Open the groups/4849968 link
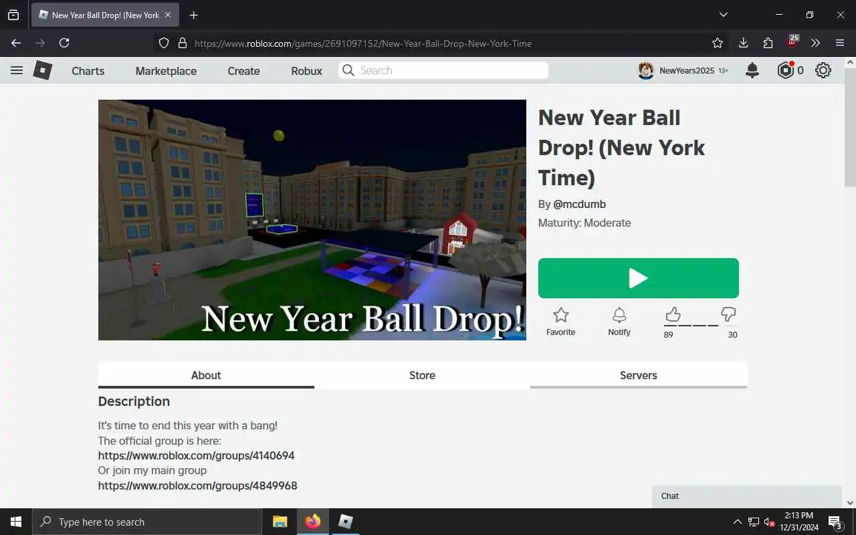Screen dimensions: 856x535 pos(198,486)
